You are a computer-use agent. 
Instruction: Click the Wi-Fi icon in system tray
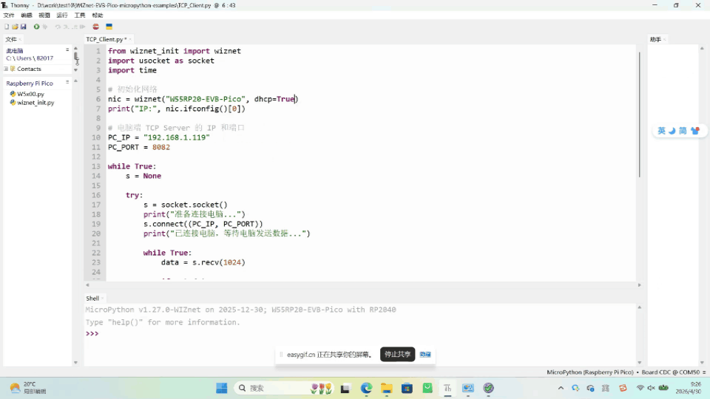pyautogui.click(x=640, y=388)
